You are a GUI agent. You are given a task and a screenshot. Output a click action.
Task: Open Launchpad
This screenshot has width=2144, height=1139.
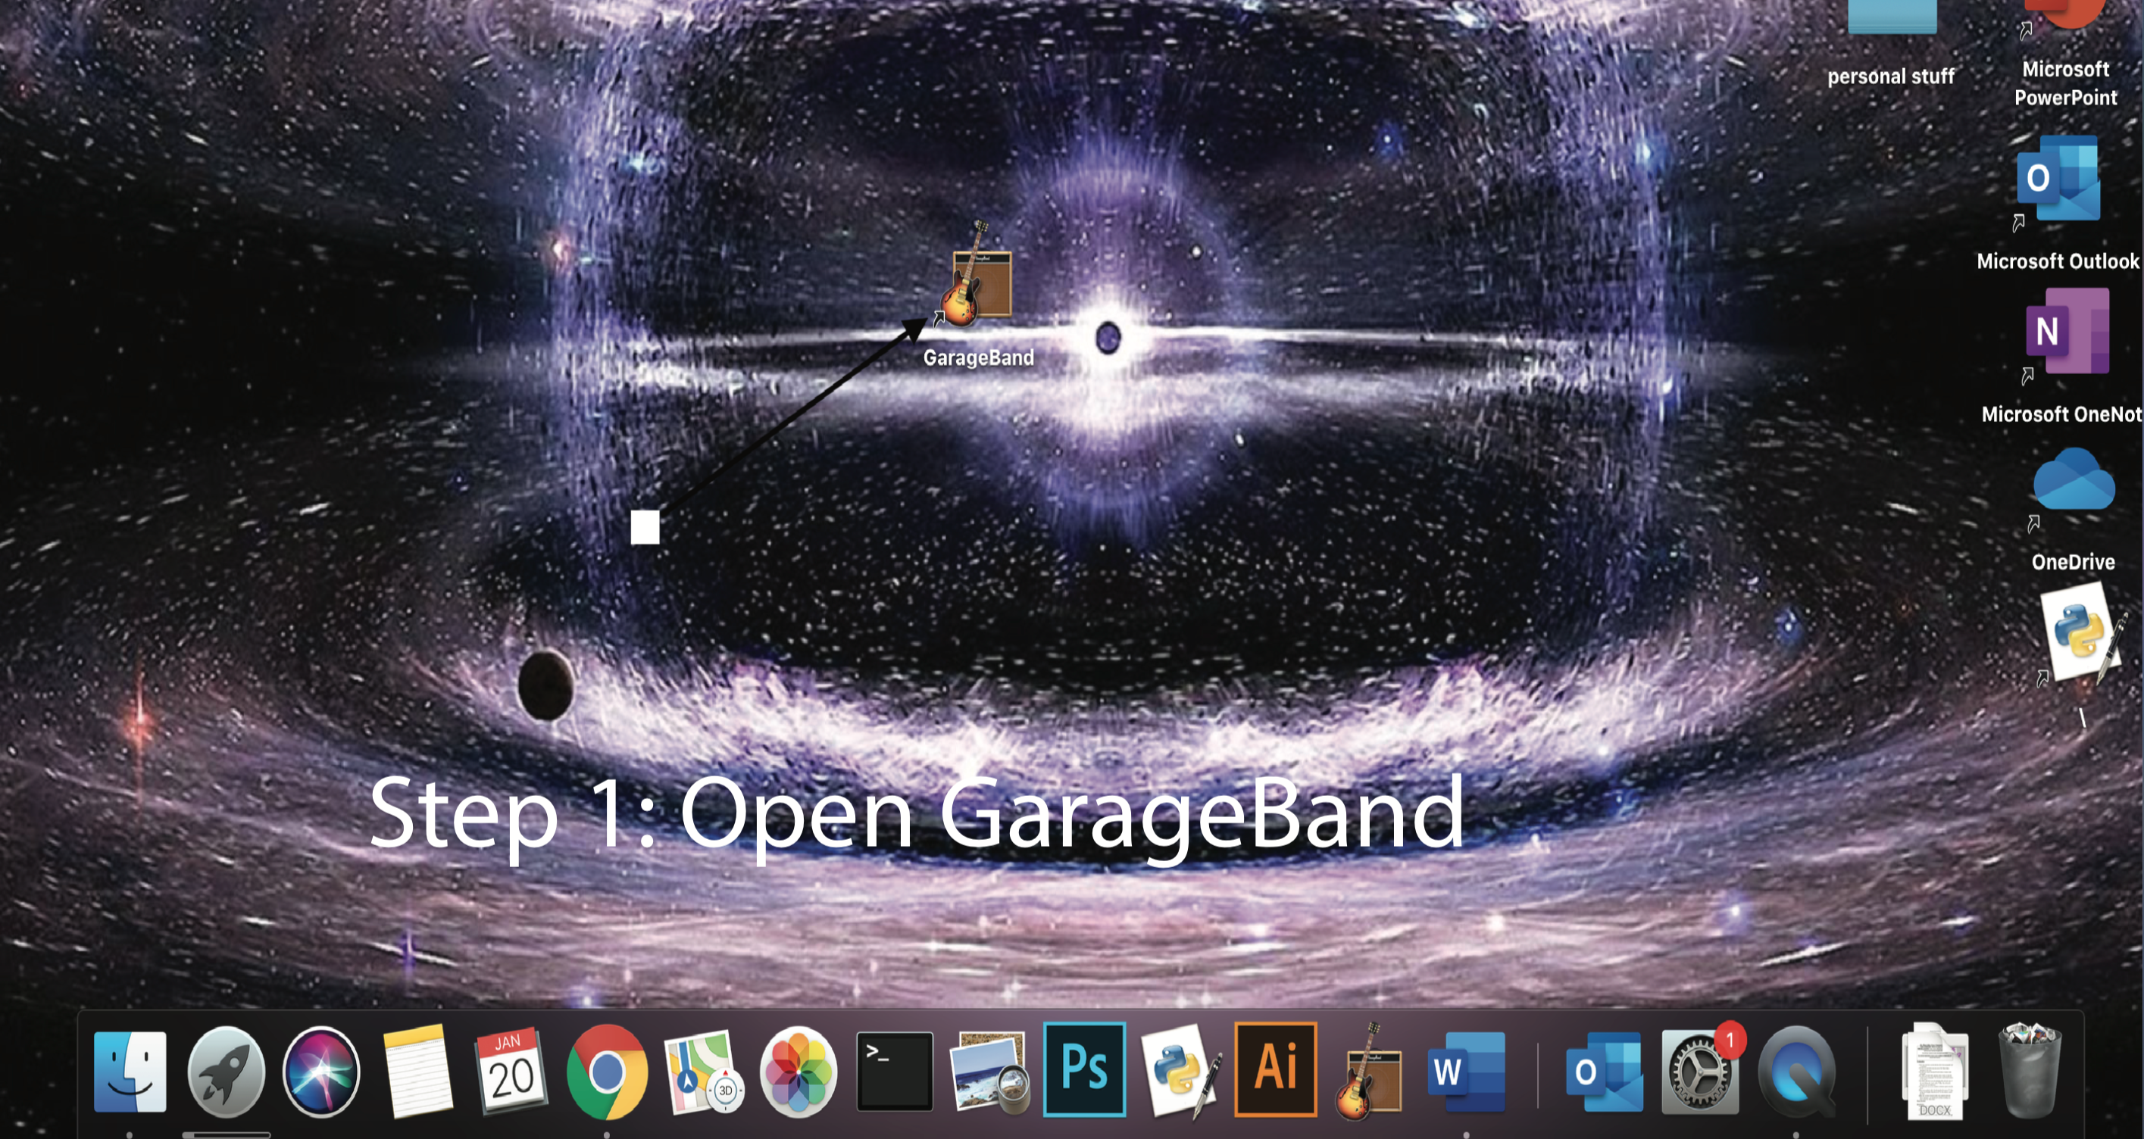(x=227, y=1072)
